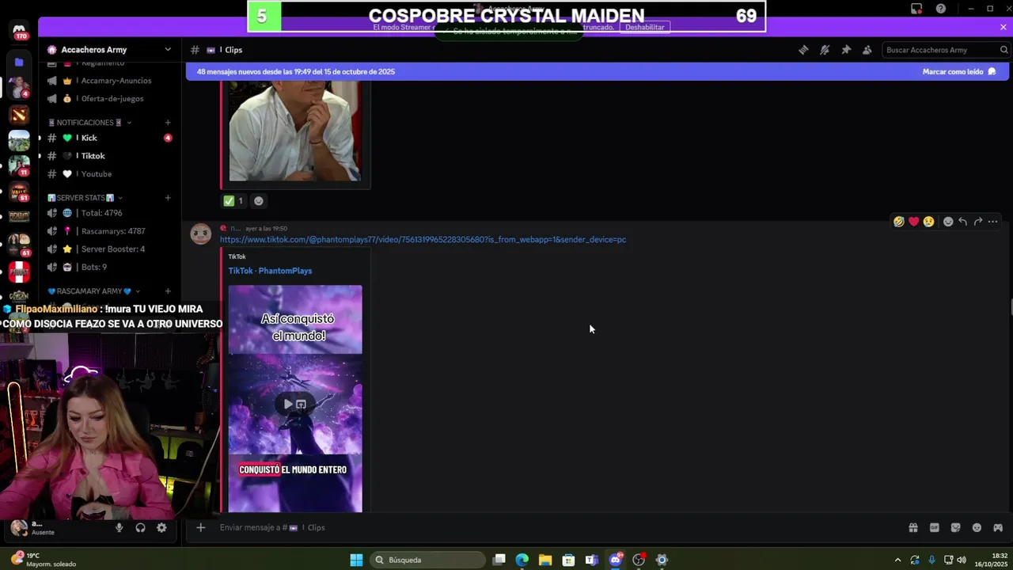
Task: Click Enviar mensaje input field
Action: (554, 527)
